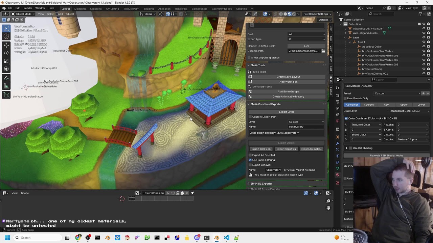Select the Annotate pencil tool

click(x=6, y=78)
